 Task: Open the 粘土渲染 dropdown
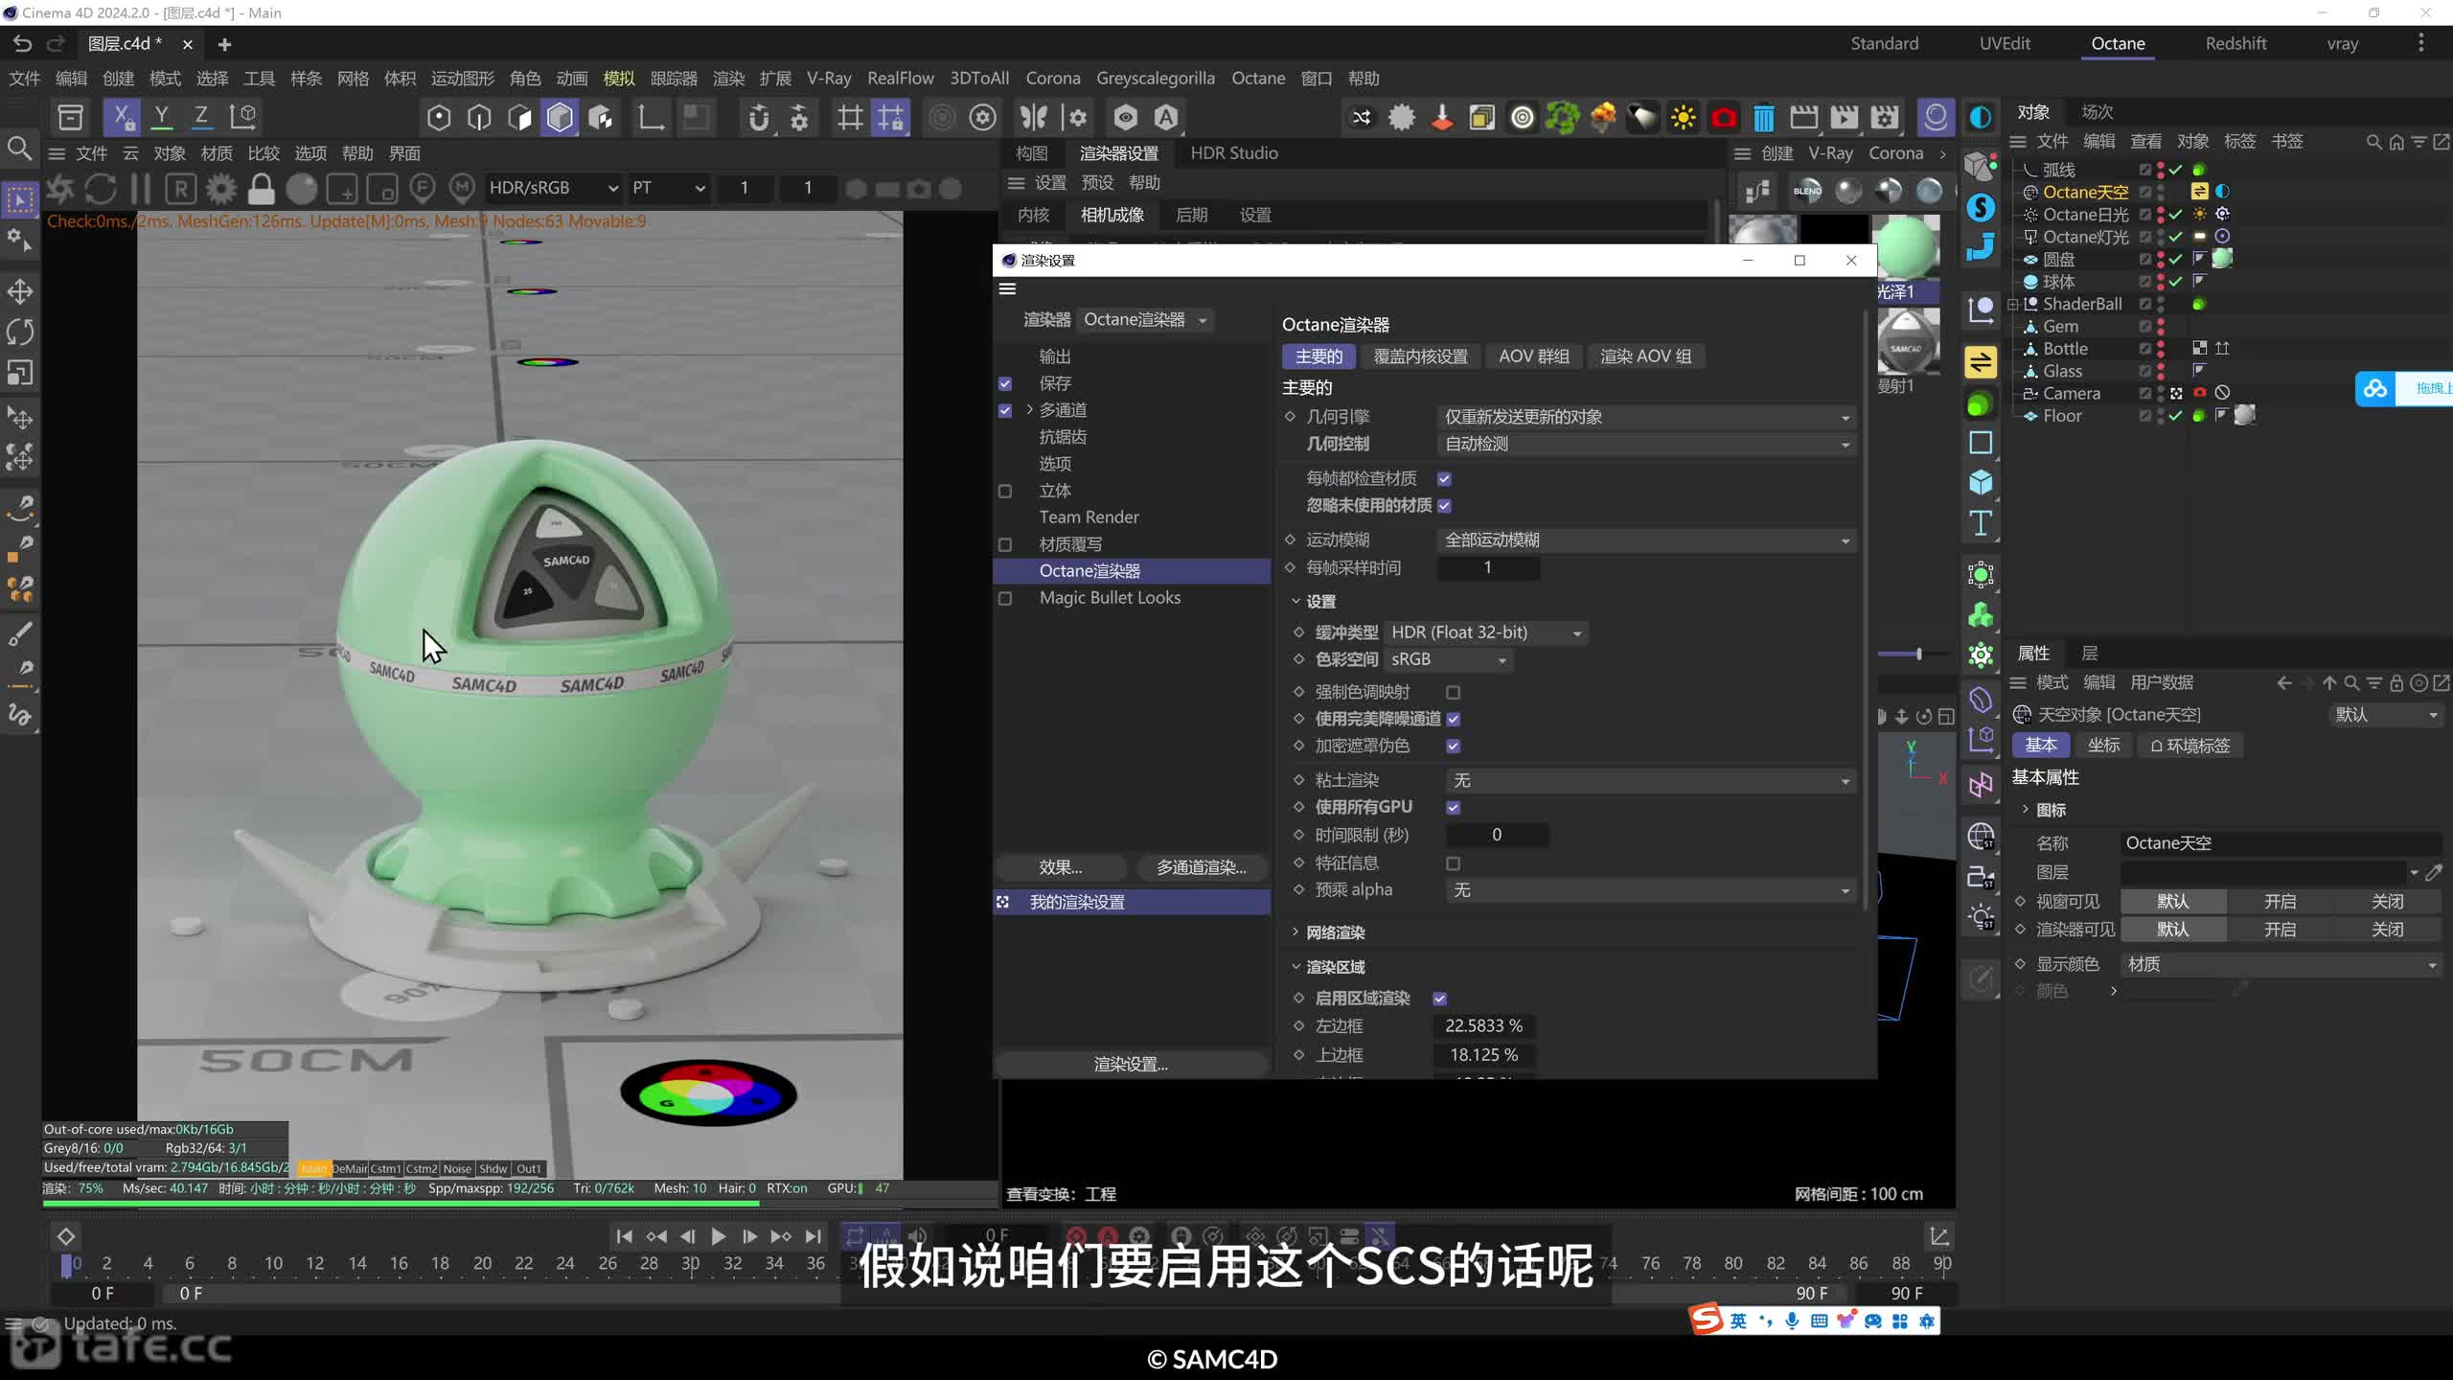pyautogui.click(x=1650, y=780)
